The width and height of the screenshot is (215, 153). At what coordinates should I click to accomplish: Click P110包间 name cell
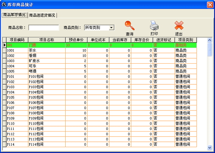[47, 123]
